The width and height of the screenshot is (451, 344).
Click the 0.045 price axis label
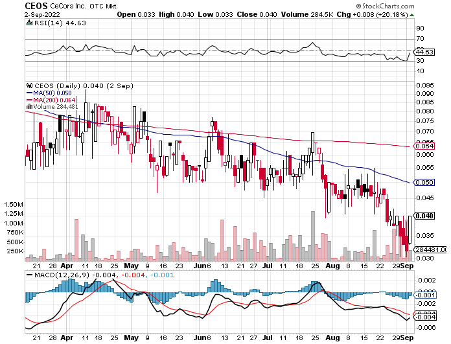pos(425,198)
